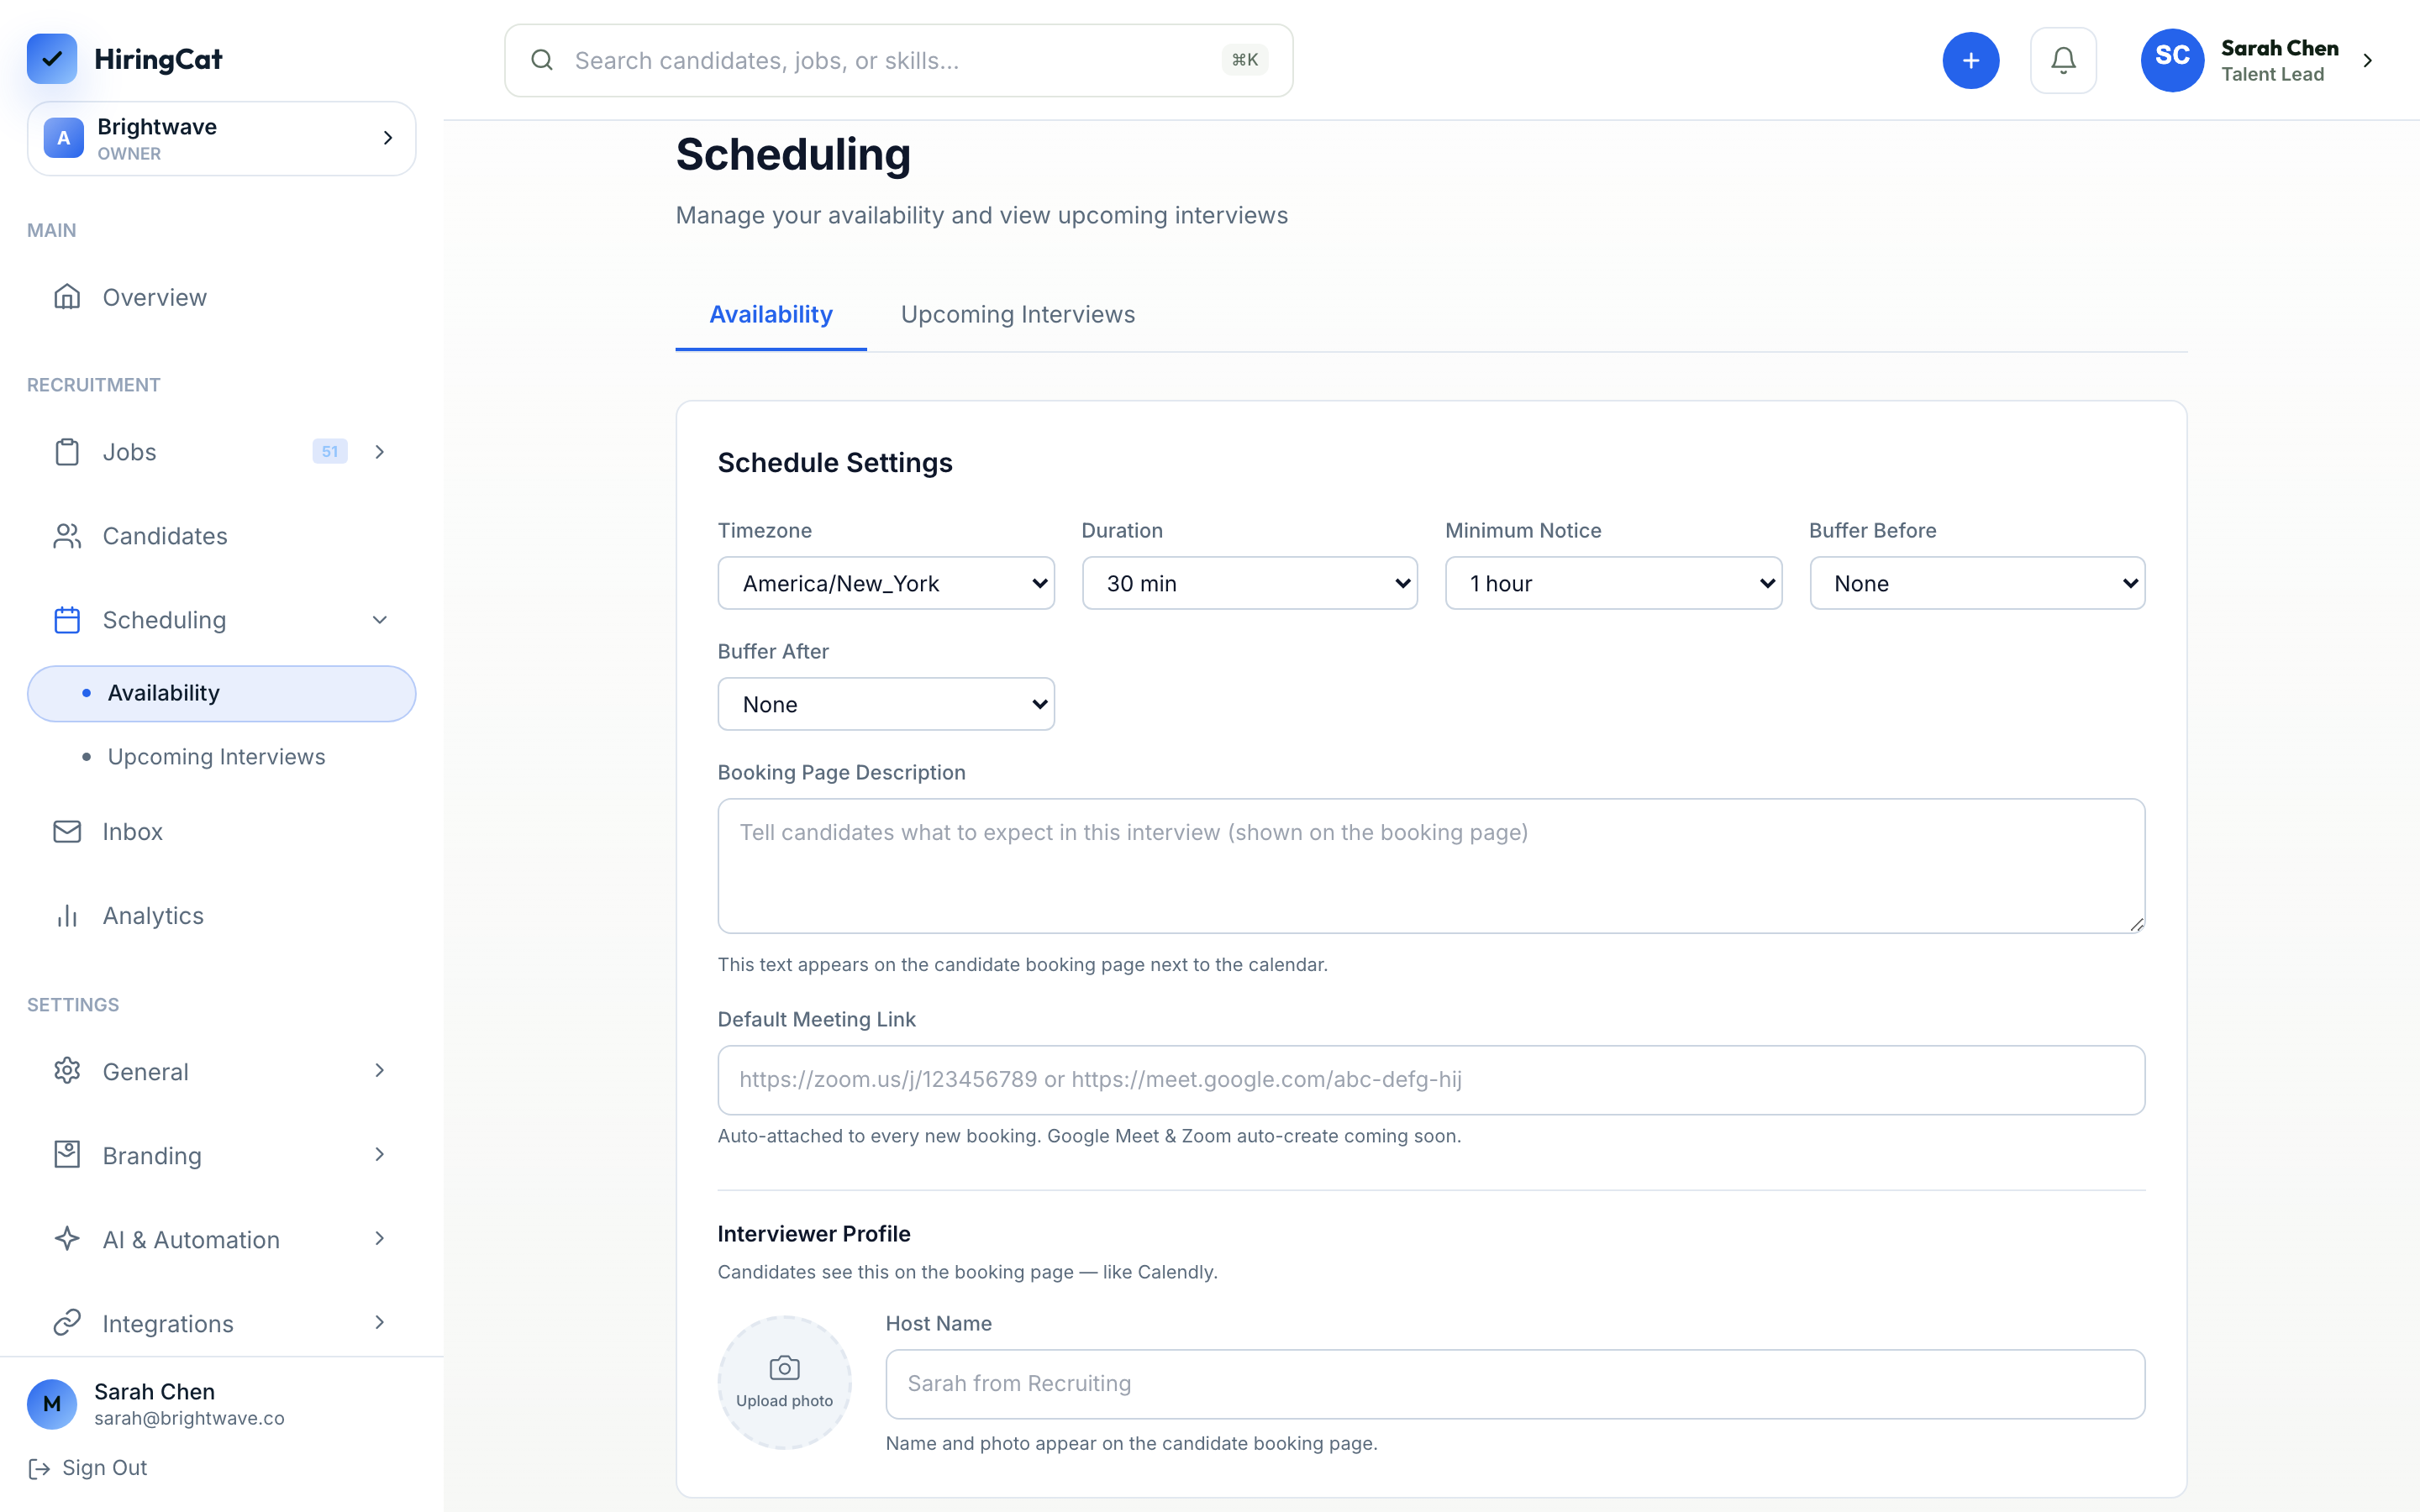Click the Schedule Settings heading

point(834,463)
